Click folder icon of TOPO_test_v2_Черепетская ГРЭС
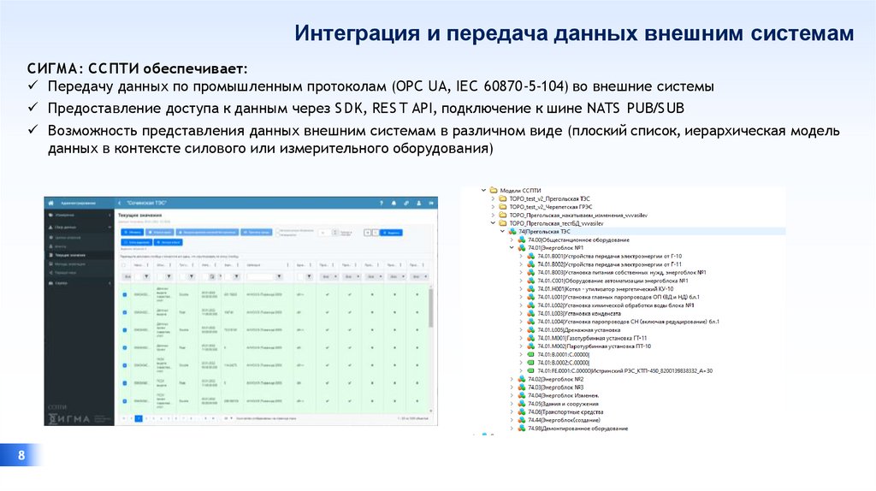The width and height of the screenshot is (876, 491). click(x=503, y=207)
